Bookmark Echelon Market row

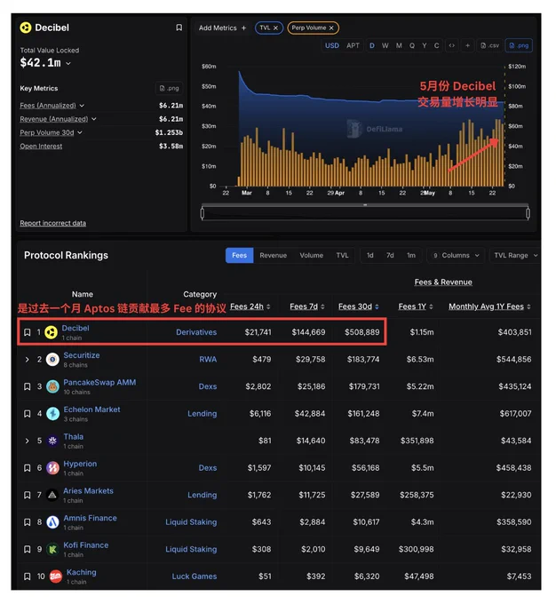point(27,414)
